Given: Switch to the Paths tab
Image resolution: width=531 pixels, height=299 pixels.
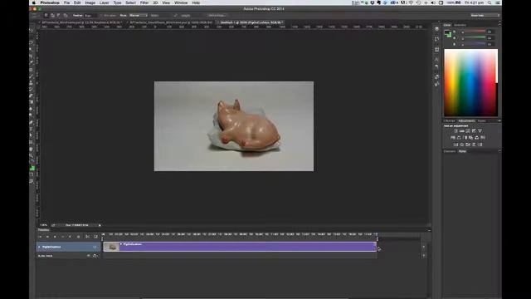Looking at the screenshot, I should 462,151.
